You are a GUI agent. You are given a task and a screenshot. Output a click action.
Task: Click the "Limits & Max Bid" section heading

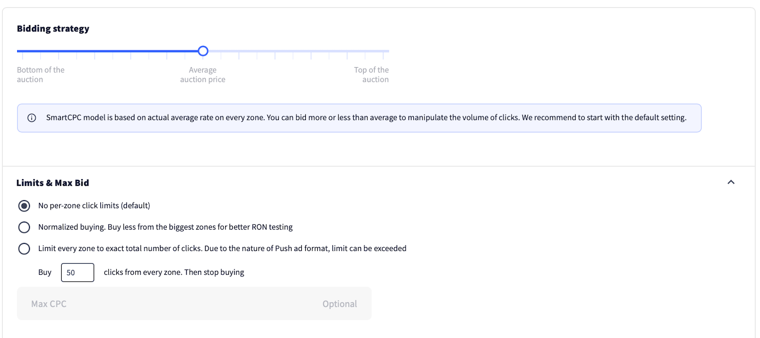click(x=53, y=183)
